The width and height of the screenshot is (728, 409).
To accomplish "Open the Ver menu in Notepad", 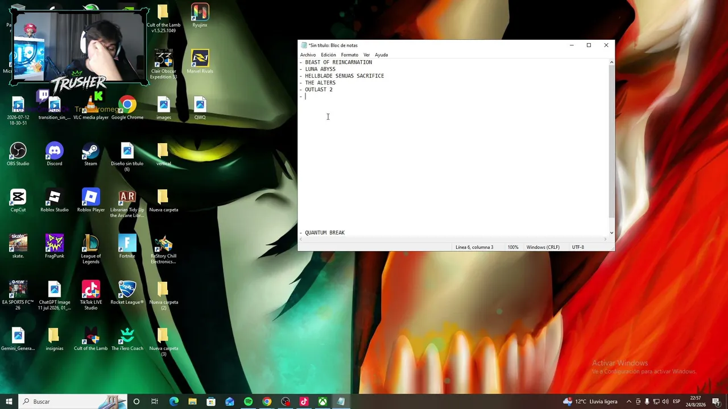I will click(x=367, y=55).
